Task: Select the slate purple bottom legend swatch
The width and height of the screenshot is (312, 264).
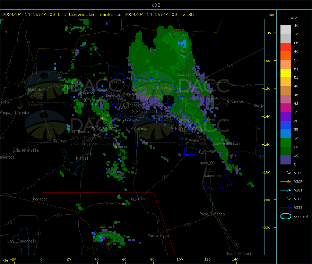Action: [286, 160]
